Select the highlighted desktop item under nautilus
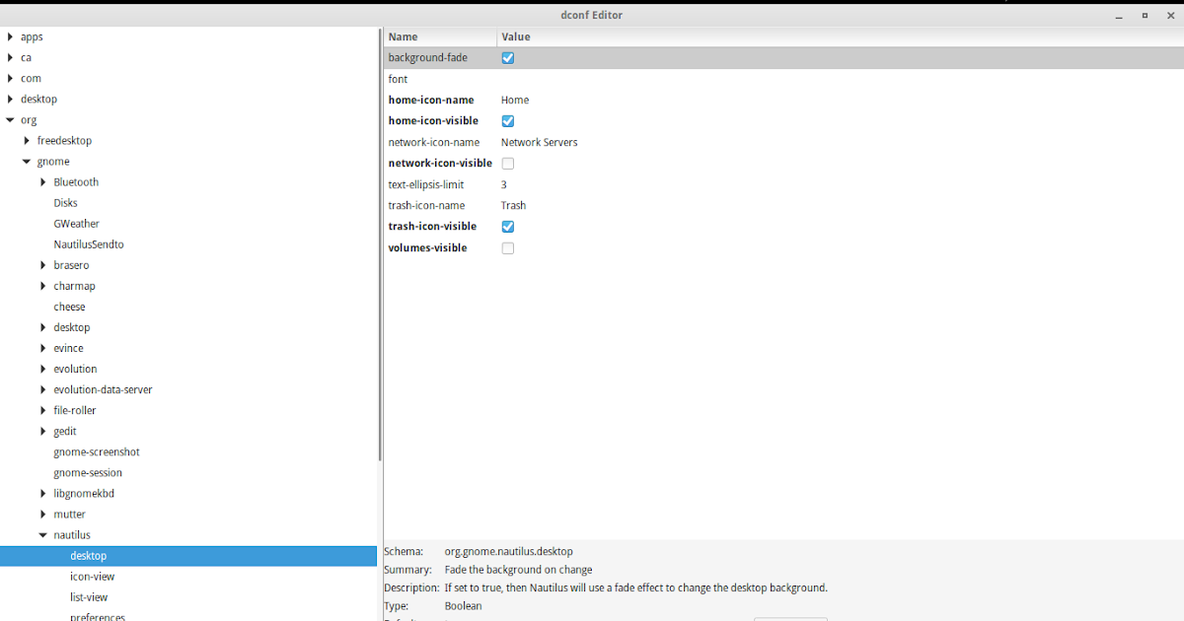Image resolution: width=1184 pixels, height=621 pixels. (188, 556)
